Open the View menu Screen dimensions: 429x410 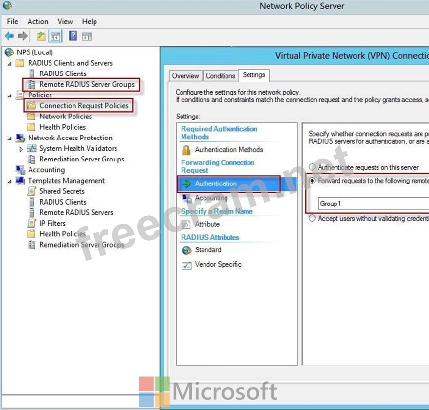tap(65, 21)
